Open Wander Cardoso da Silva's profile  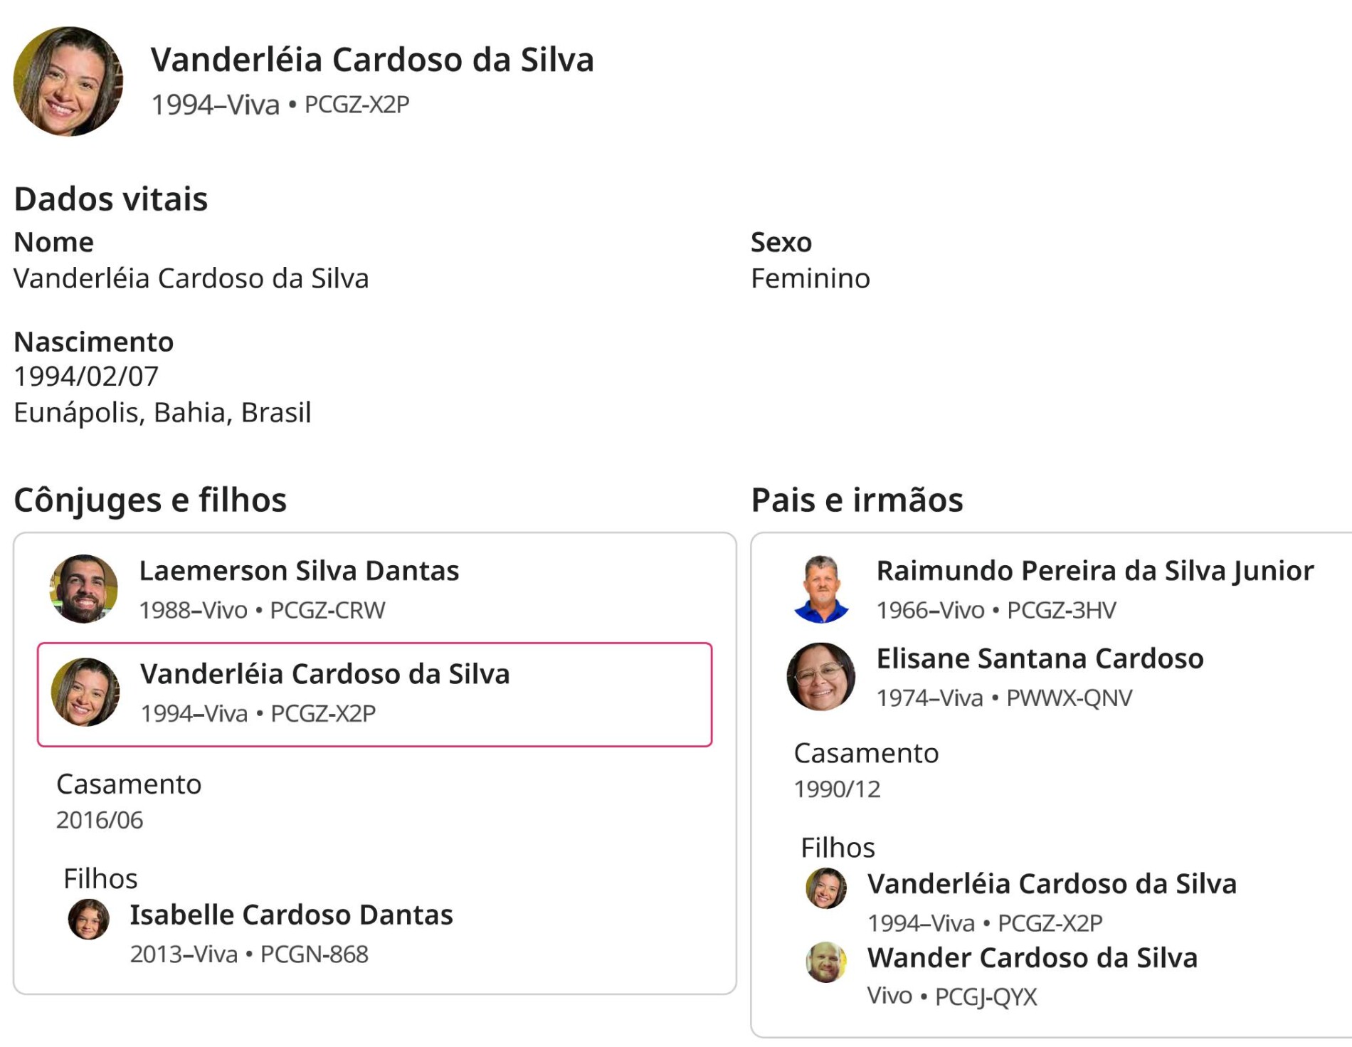1032,958
